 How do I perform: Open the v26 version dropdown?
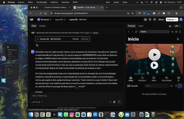[x=177, y=26]
